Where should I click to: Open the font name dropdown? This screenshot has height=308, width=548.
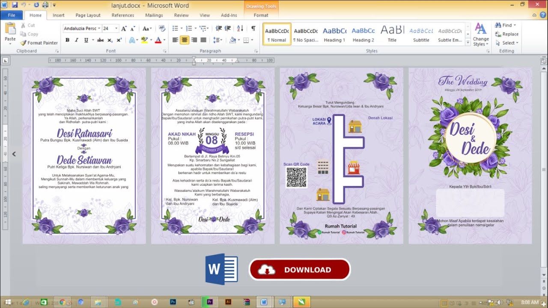[x=99, y=29]
